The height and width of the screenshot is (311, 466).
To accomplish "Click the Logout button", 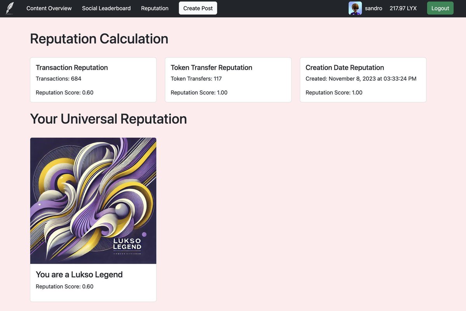I will point(440,8).
